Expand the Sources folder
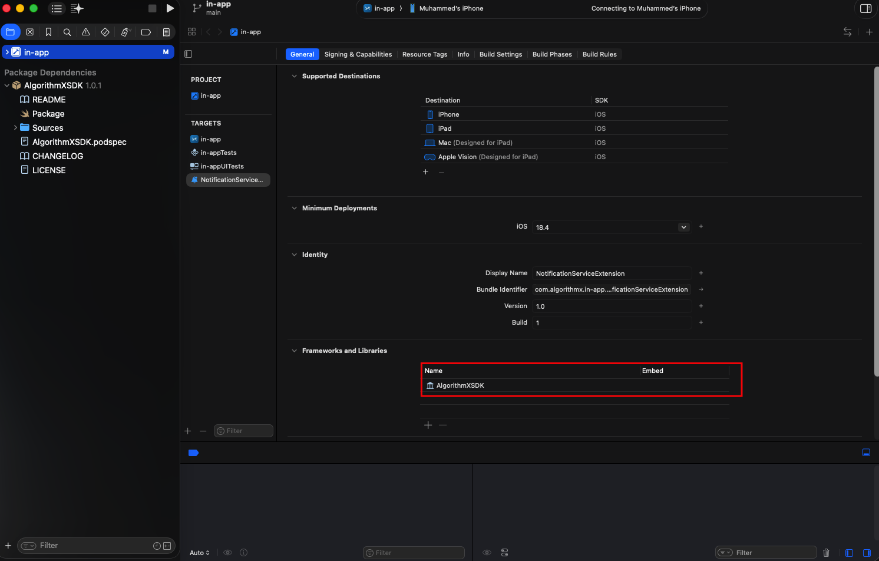 coord(15,128)
